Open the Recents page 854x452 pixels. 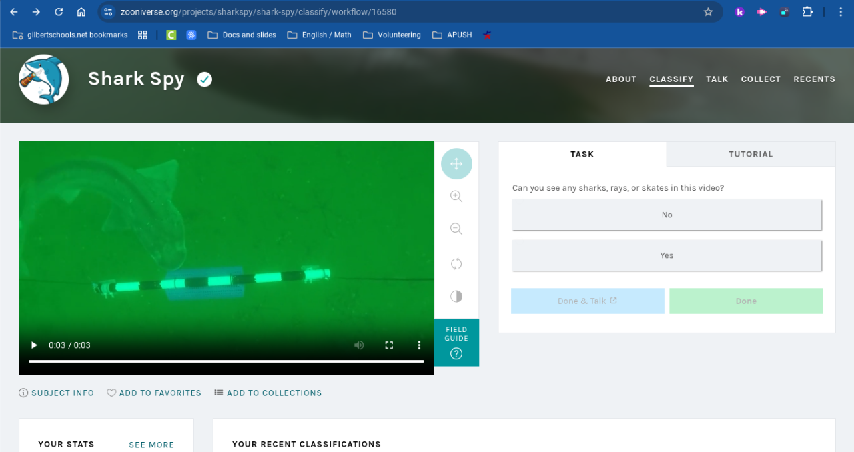814,79
